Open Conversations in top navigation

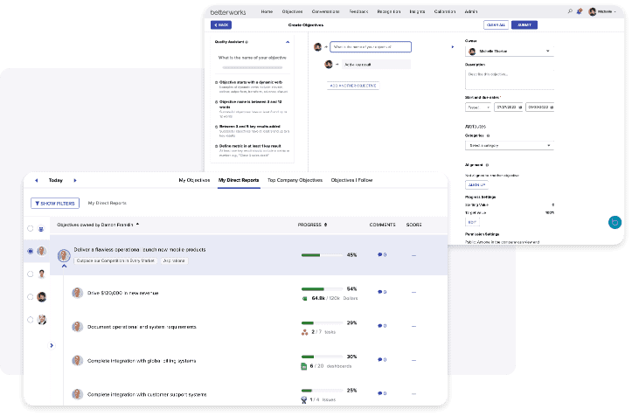325,11
